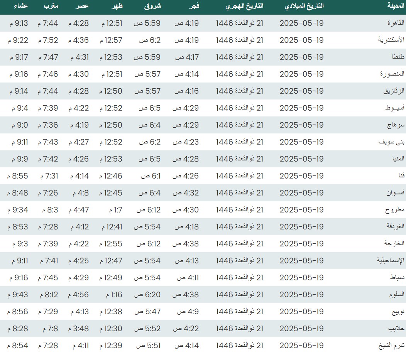The image size is (406, 354).
Task: Select the أسوان city row name
Action: tap(393, 193)
